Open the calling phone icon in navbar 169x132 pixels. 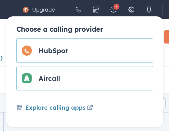[78, 10]
